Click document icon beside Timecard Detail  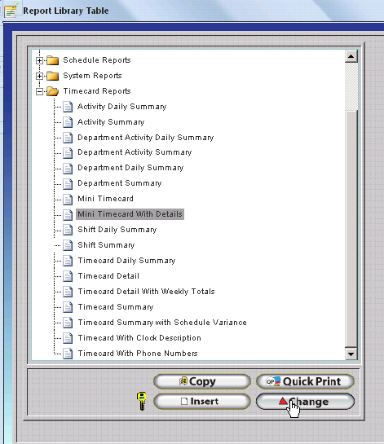pos(68,276)
